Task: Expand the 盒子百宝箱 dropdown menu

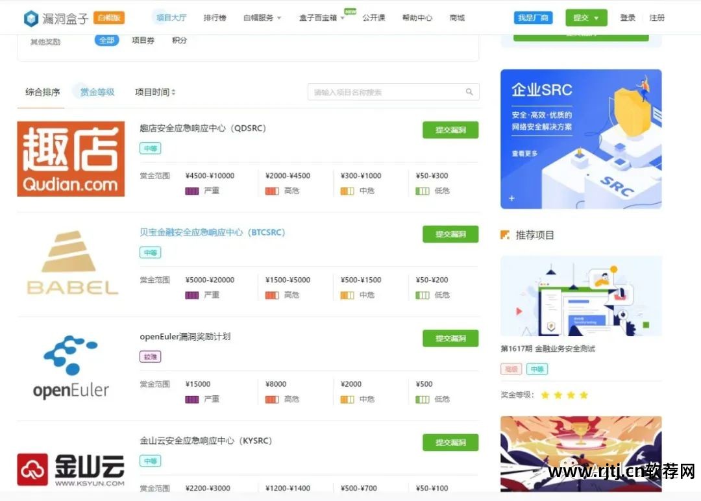Action: pos(322,18)
